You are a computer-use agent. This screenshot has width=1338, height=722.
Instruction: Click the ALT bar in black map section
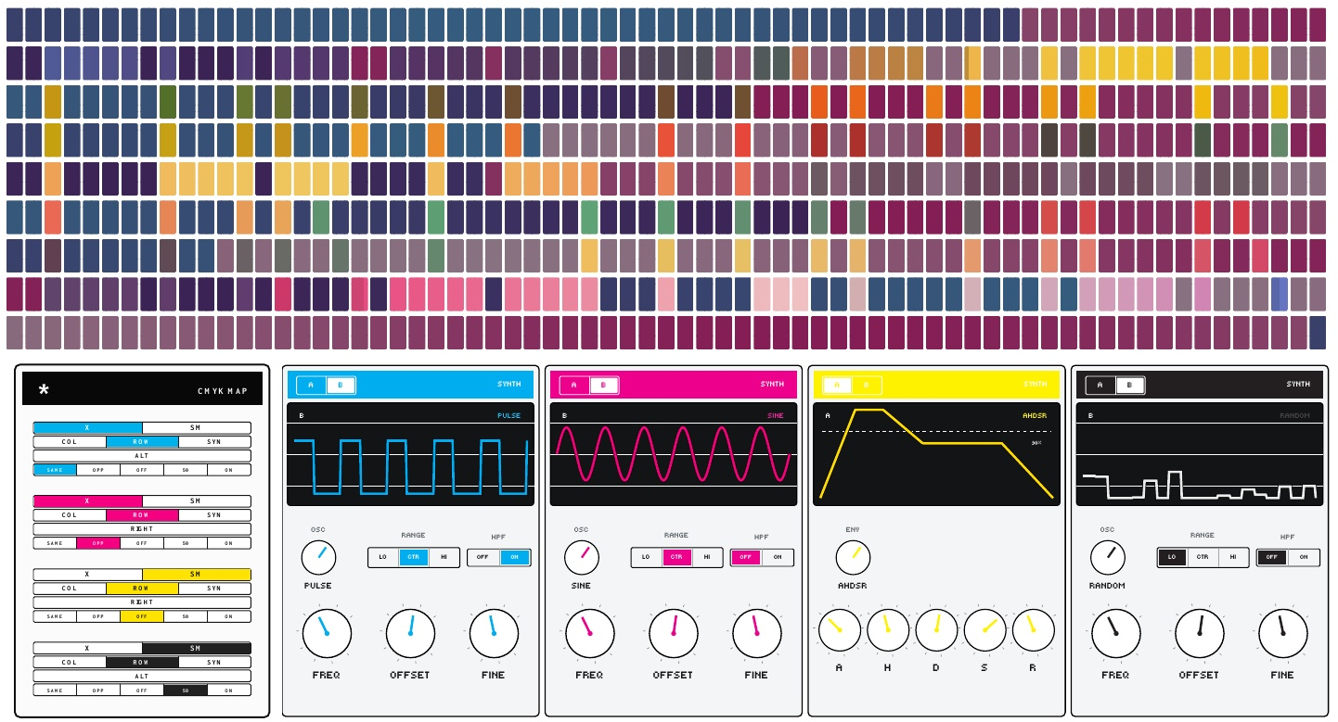[142, 677]
